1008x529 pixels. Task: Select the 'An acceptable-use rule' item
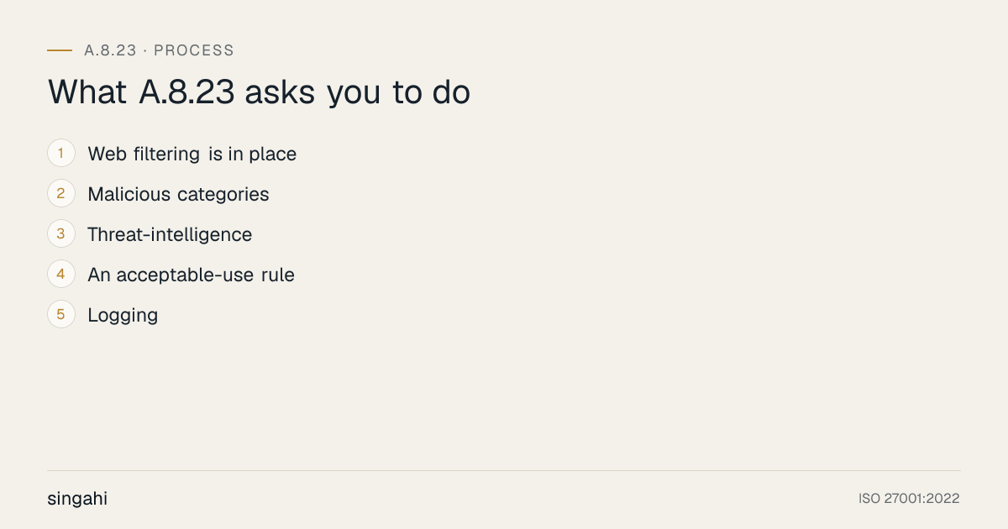pyautogui.click(x=191, y=275)
